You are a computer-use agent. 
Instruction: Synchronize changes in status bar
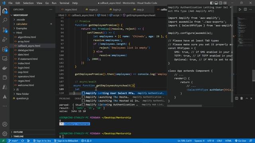point(22,141)
